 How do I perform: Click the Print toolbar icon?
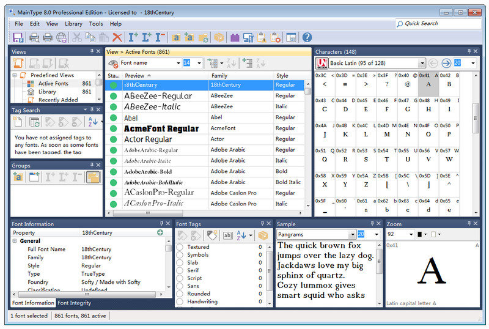(48, 37)
